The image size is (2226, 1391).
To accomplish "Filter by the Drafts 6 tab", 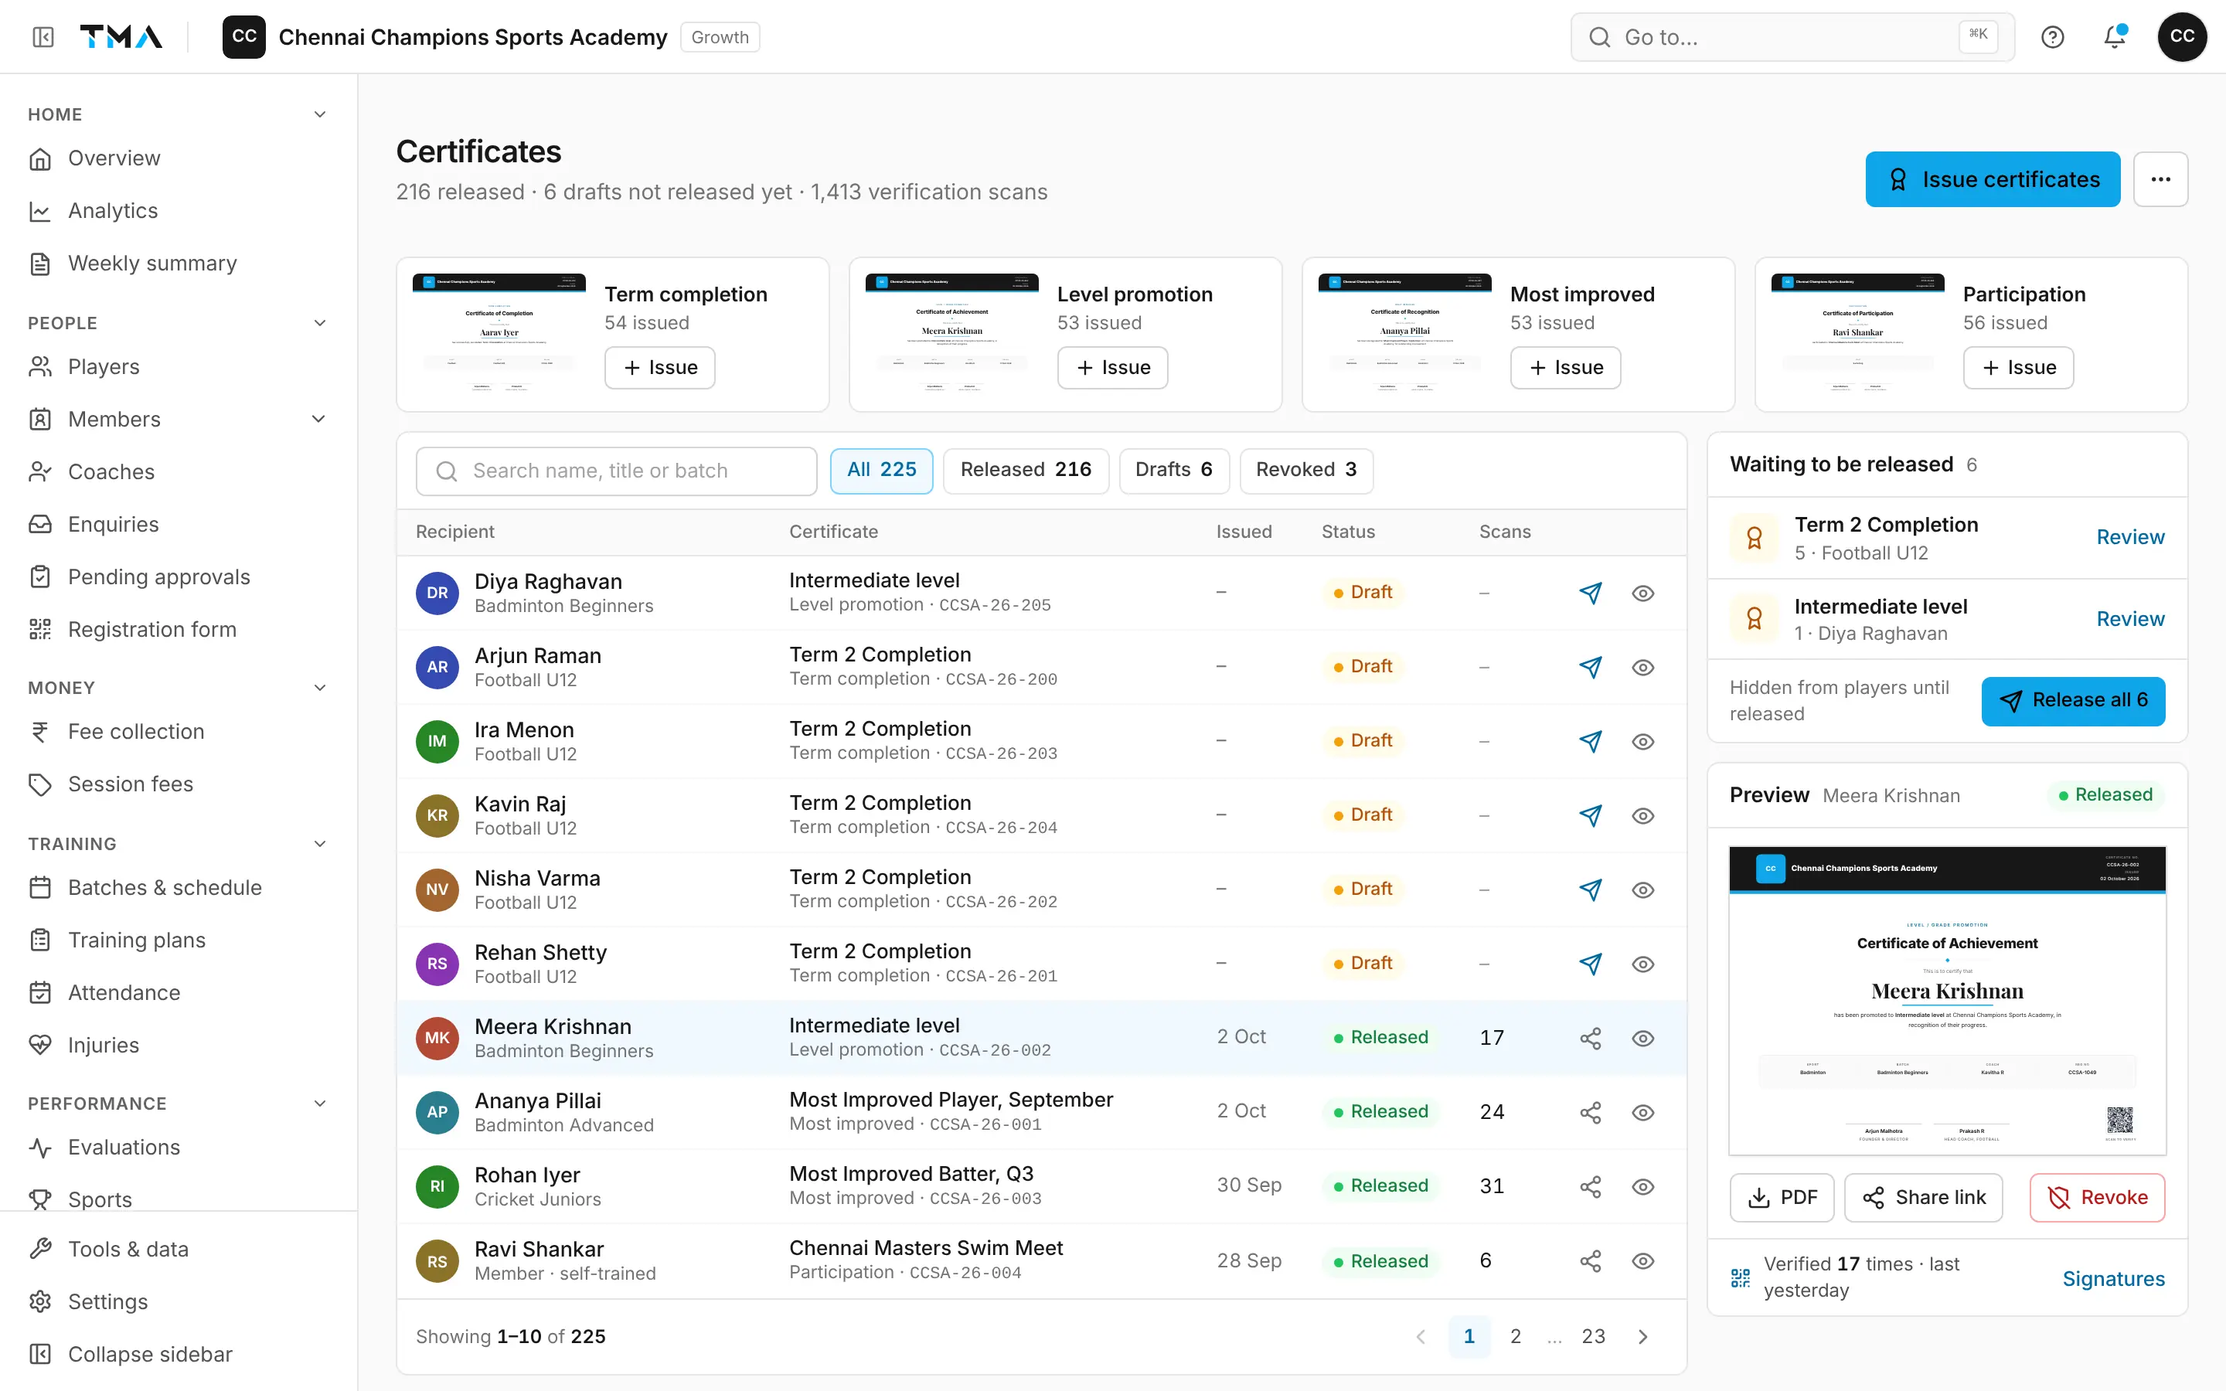I will pos(1174,470).
